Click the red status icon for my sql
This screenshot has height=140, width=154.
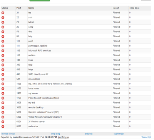point(3,103)
